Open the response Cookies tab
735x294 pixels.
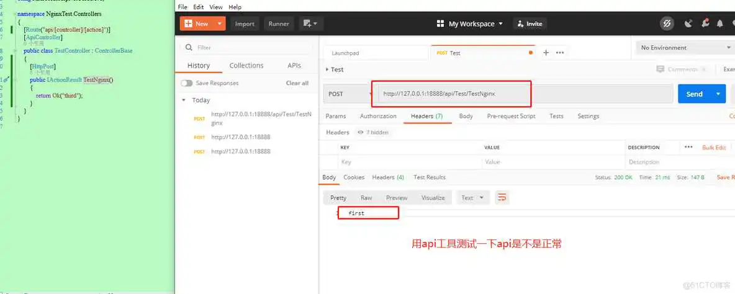[354, 177]
